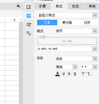This screenshot has width=99, height=104.
Task: Click the 字体 label
Action: [40, 58]
